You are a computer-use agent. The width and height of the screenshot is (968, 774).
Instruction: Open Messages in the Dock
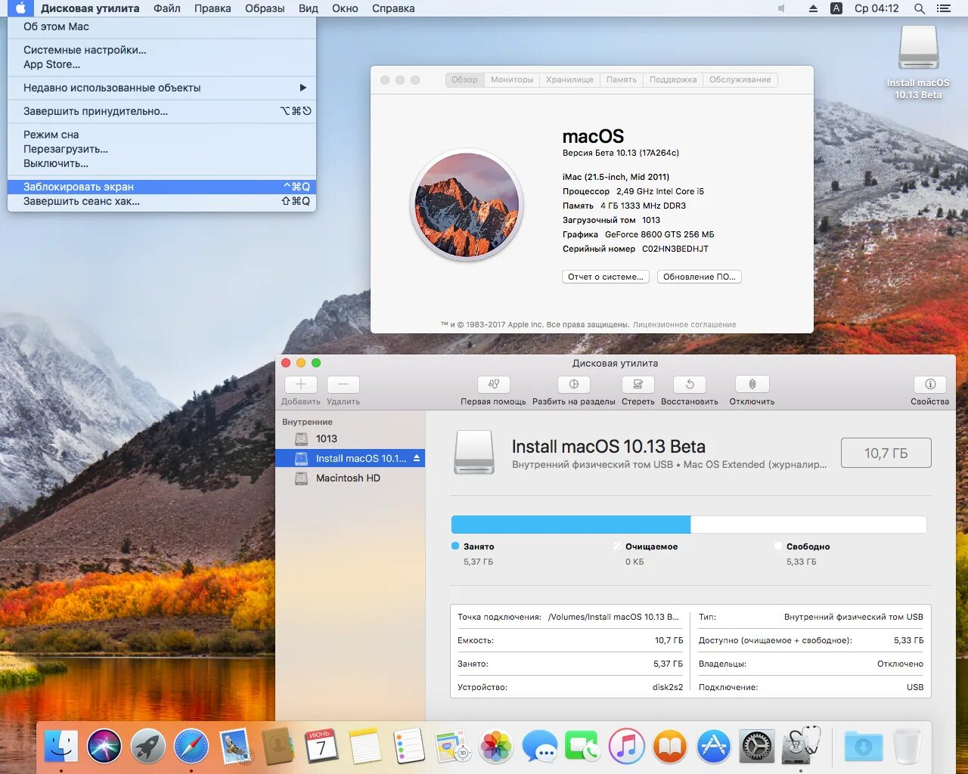(539, 747)
